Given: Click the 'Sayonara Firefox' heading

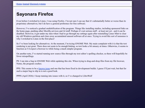Looking at the screenshot, I should [35, 14].
